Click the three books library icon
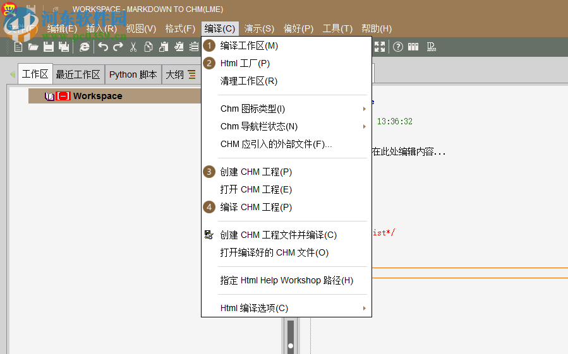The image size is (568, 354). click(413, 47)
